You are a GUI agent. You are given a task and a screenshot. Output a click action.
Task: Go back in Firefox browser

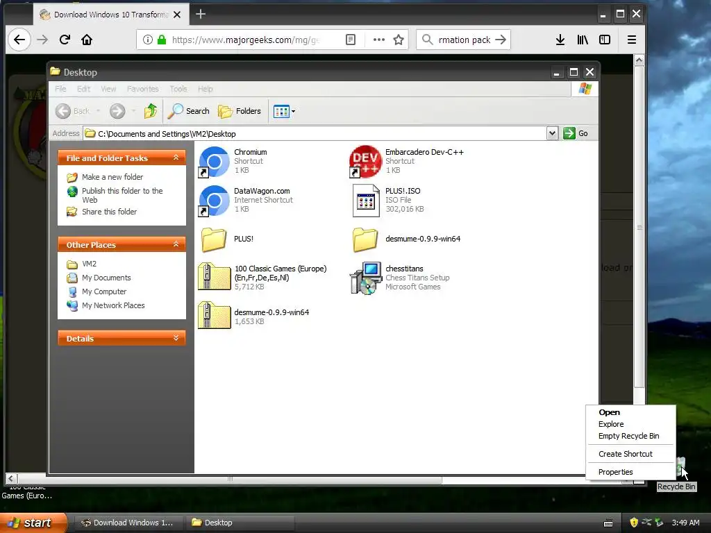click(19, 40)
